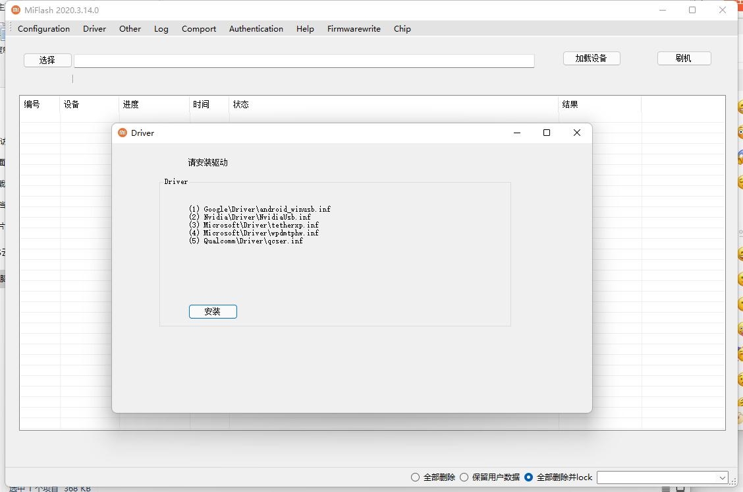
Task: Open the Comport menu
Action: (198, 29)
